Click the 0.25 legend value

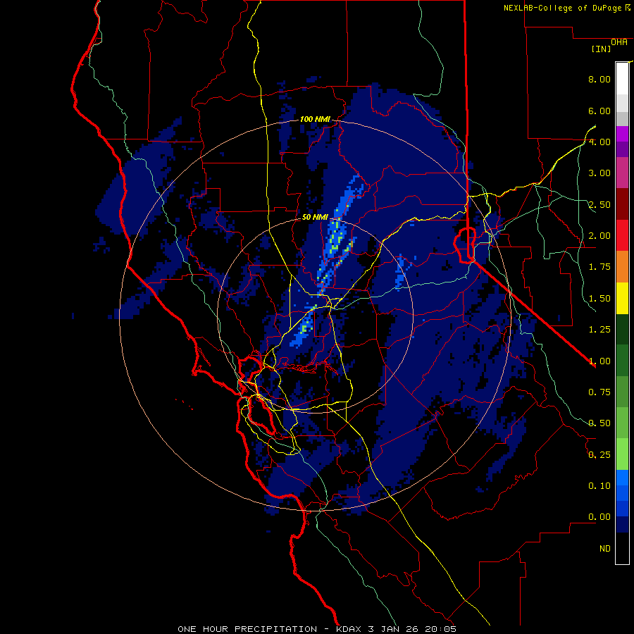(x=599, y=455)
